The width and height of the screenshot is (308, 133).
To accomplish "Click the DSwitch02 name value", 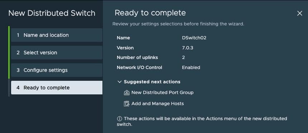I will point(194,38).
